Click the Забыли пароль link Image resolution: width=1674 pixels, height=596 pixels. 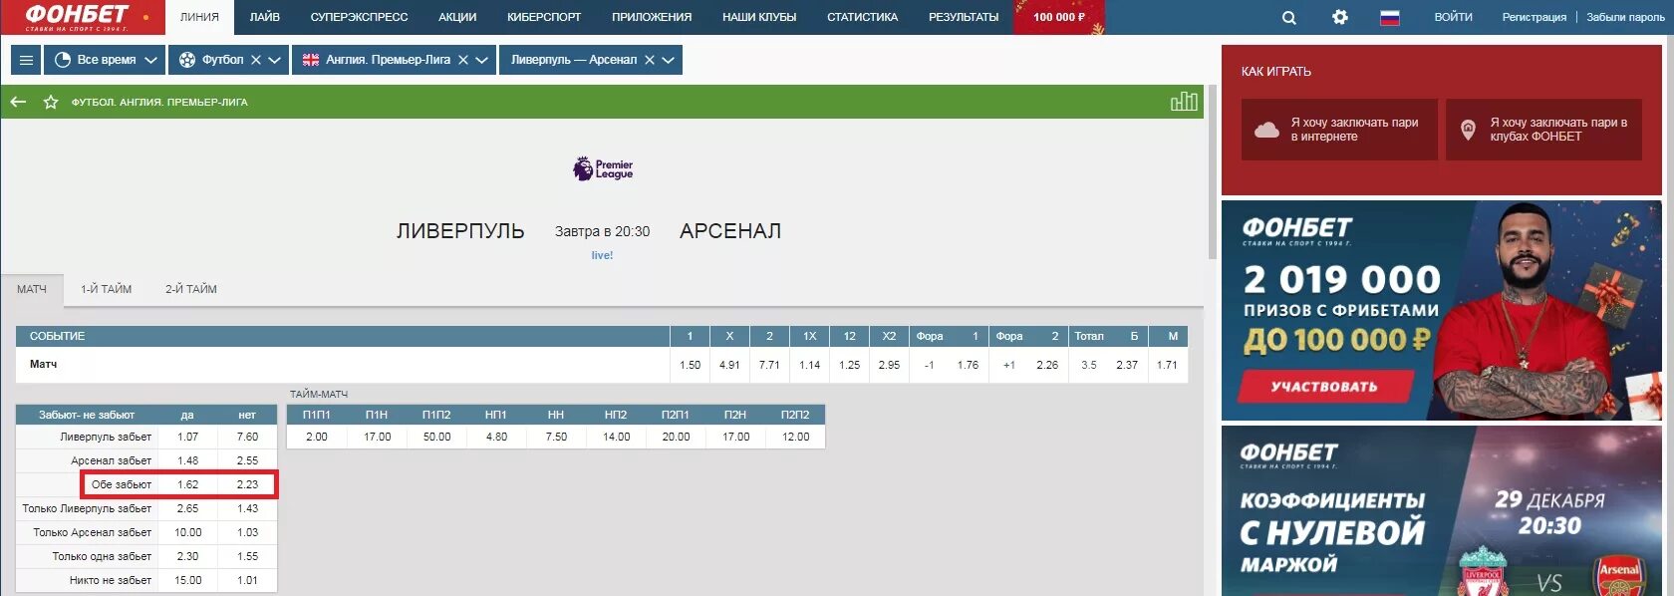point(1625,17)
